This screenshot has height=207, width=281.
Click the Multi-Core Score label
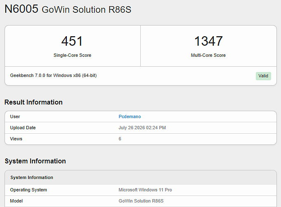click(208, 55)
